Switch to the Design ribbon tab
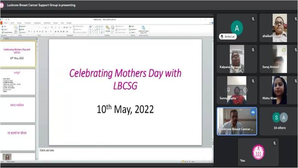The height and width of the screenshot is (168, 298). point(19,23)
